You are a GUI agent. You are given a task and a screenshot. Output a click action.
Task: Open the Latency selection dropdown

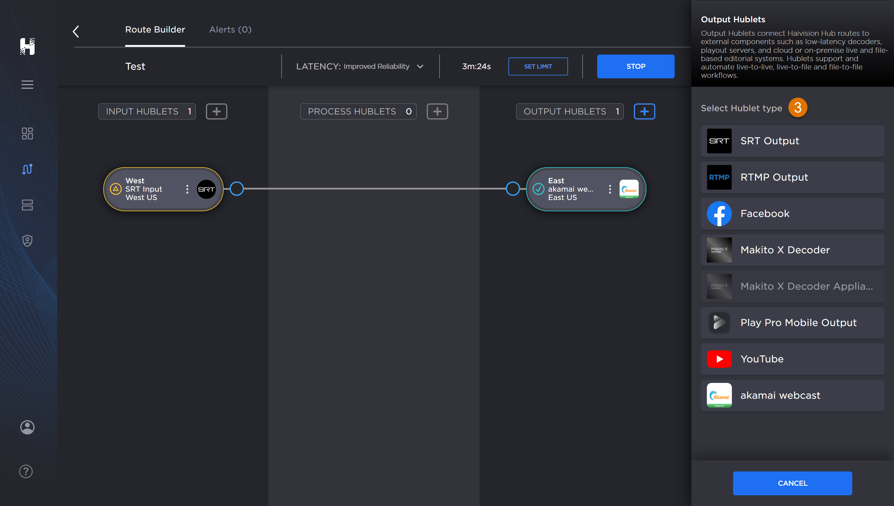coord(420,66)
